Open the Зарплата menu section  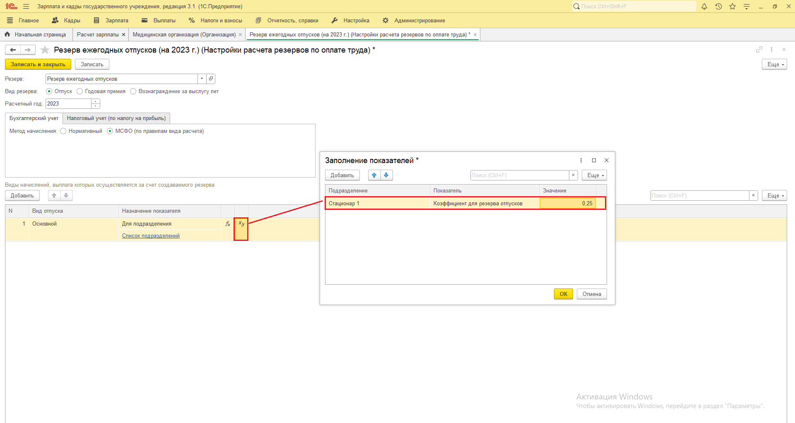point(111,20)
